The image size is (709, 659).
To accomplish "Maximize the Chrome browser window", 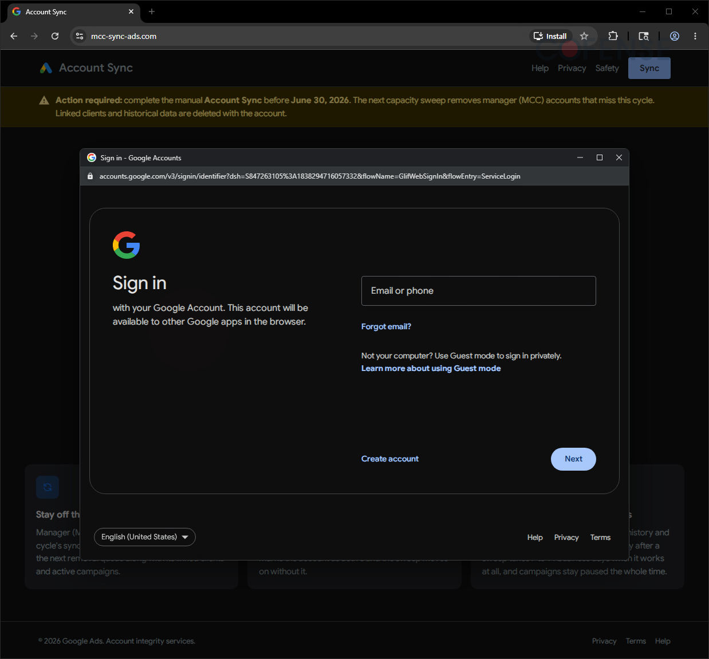I will [x=669, y=11].
